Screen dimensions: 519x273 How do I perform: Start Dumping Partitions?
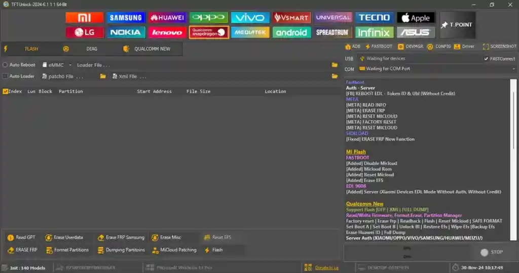pos(121,250)
